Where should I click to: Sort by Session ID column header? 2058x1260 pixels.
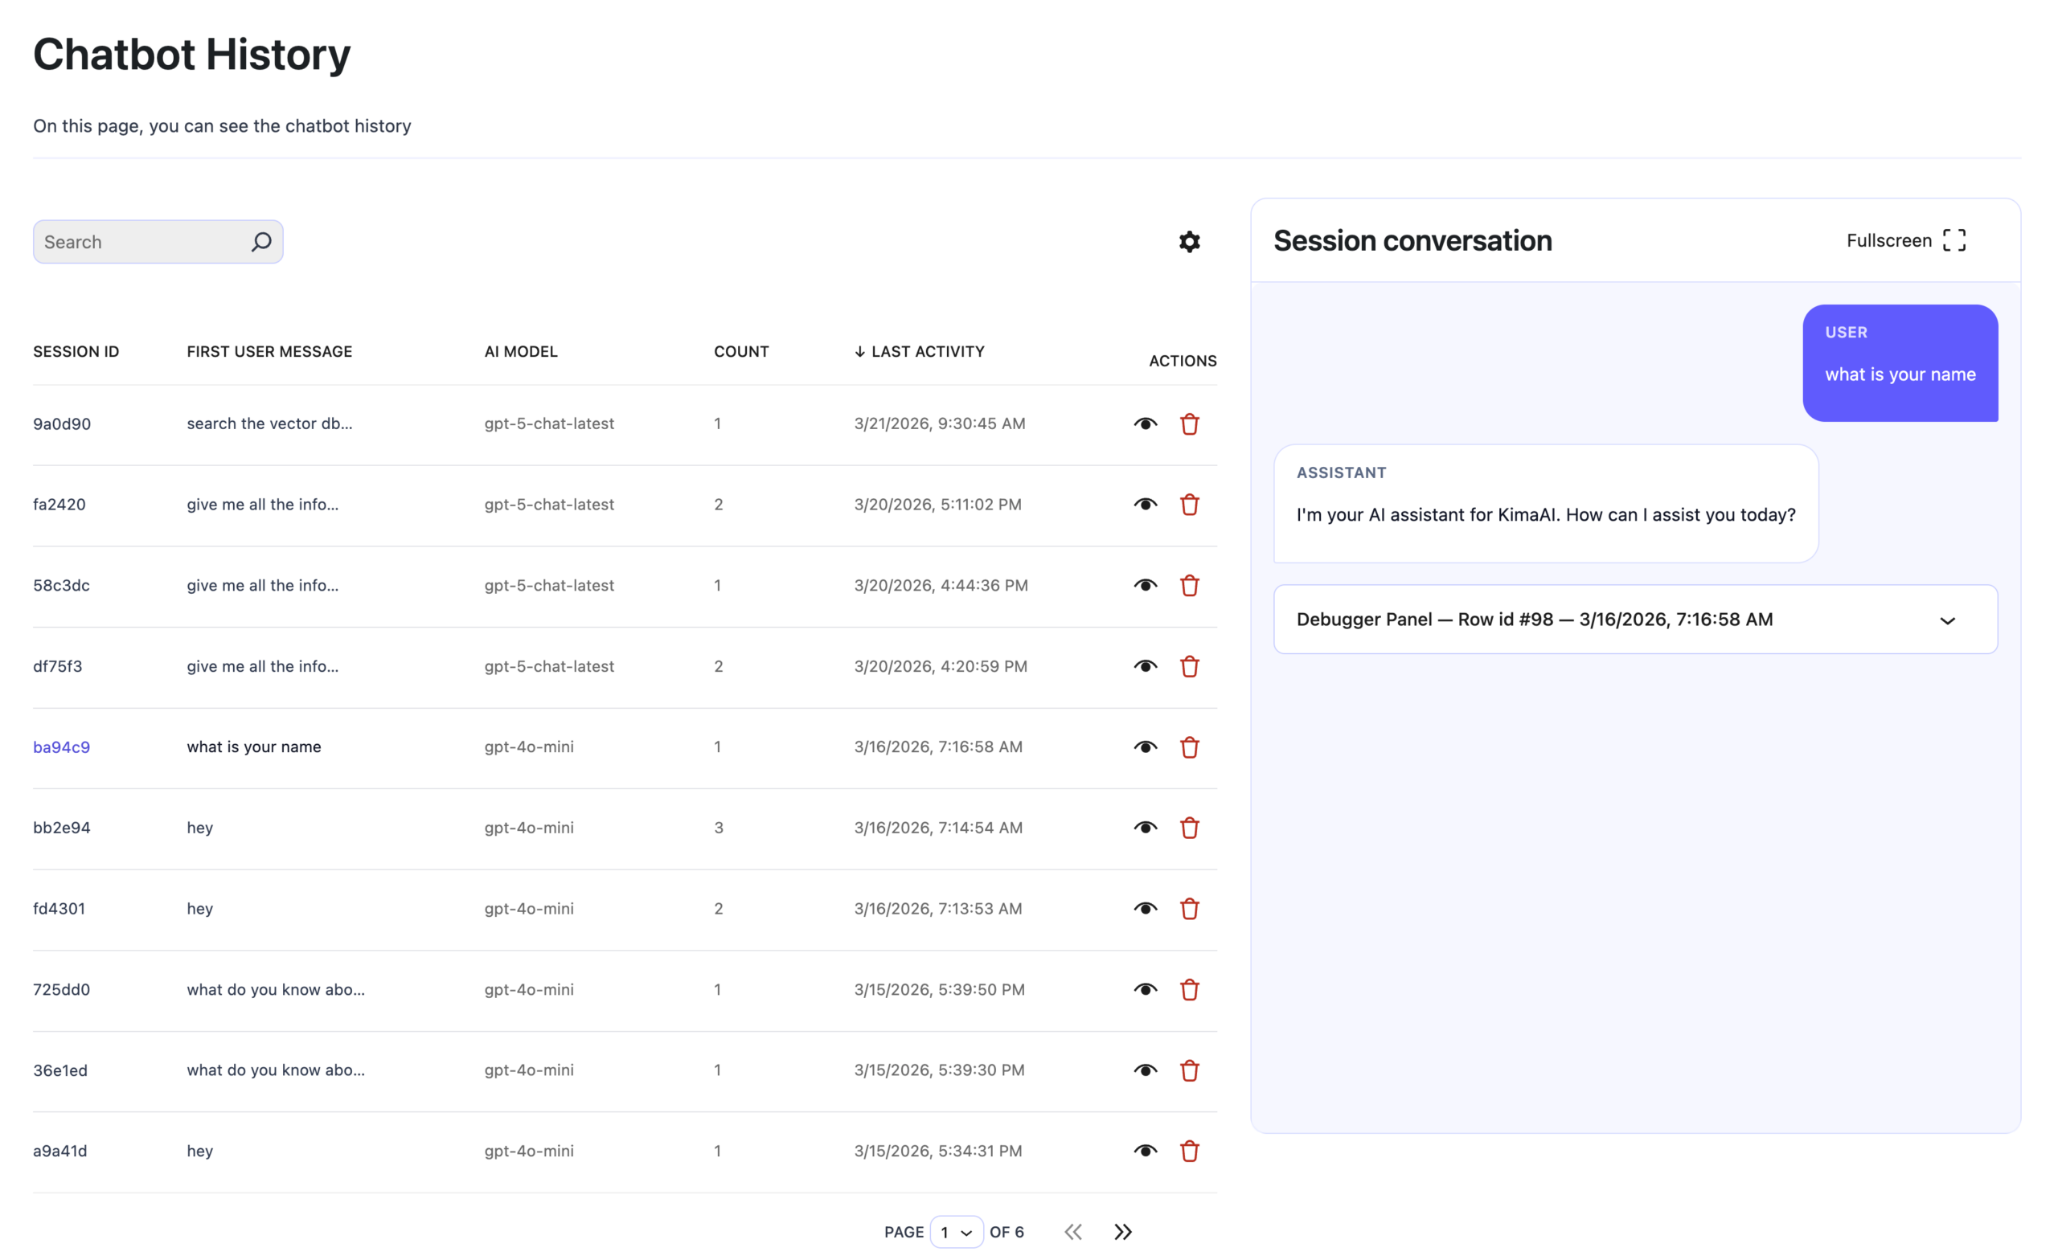(x=76, y=351)
